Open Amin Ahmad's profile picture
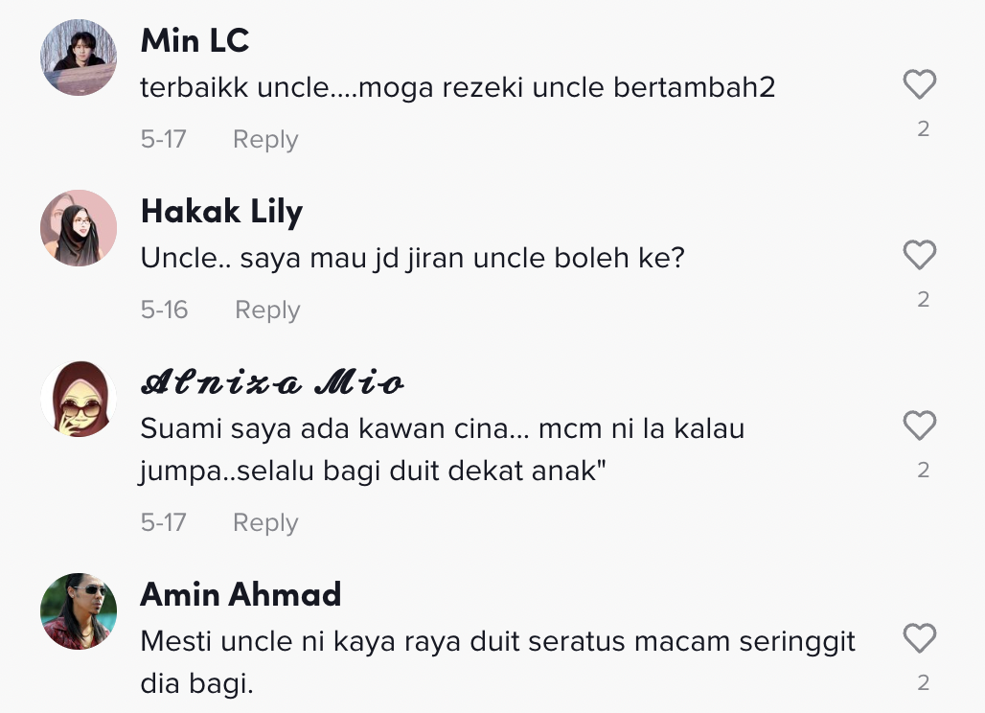 tap(79, 611)
